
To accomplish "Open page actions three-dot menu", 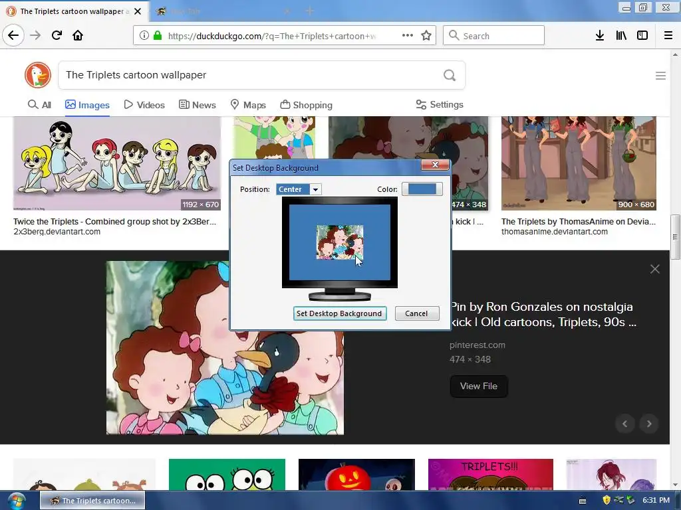I will pos(408,36).
